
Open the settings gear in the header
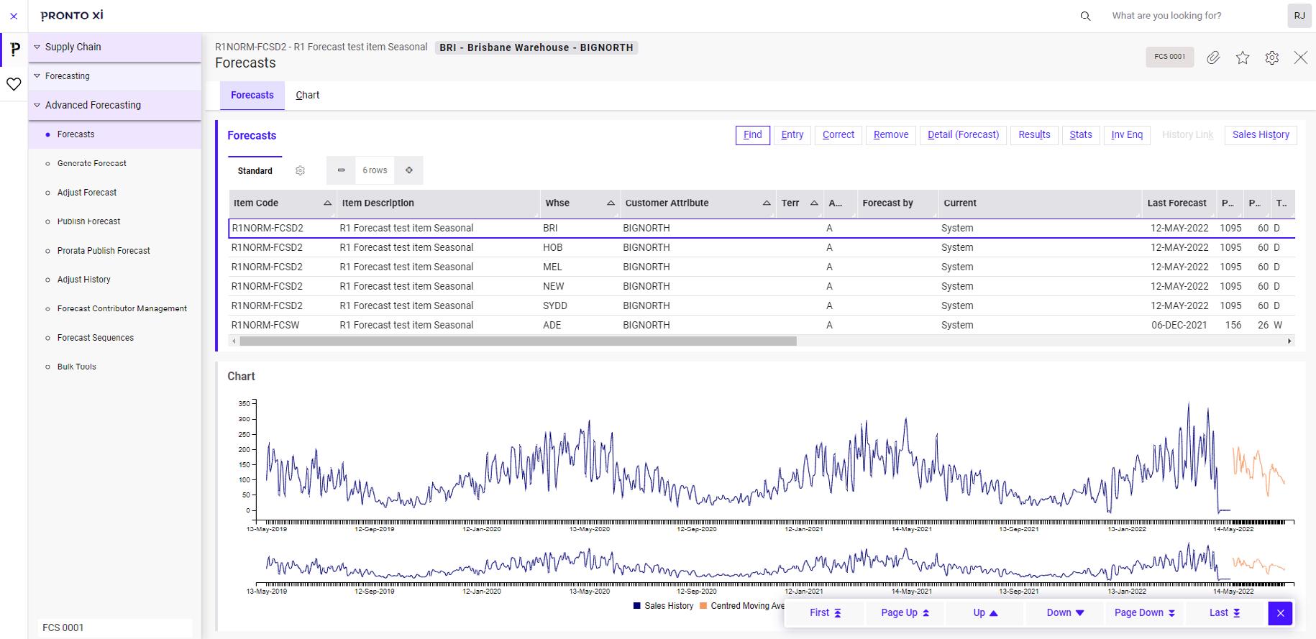click(x=1271, y=58)
